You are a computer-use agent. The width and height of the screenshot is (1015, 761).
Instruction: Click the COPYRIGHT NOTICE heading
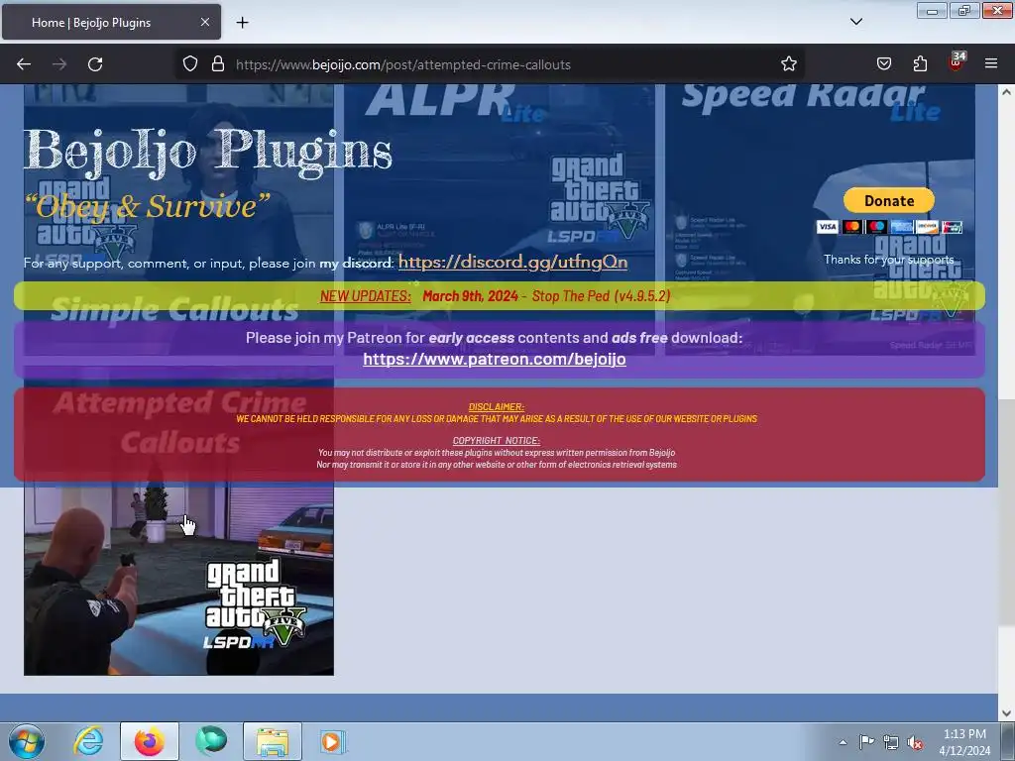[496, 441]
